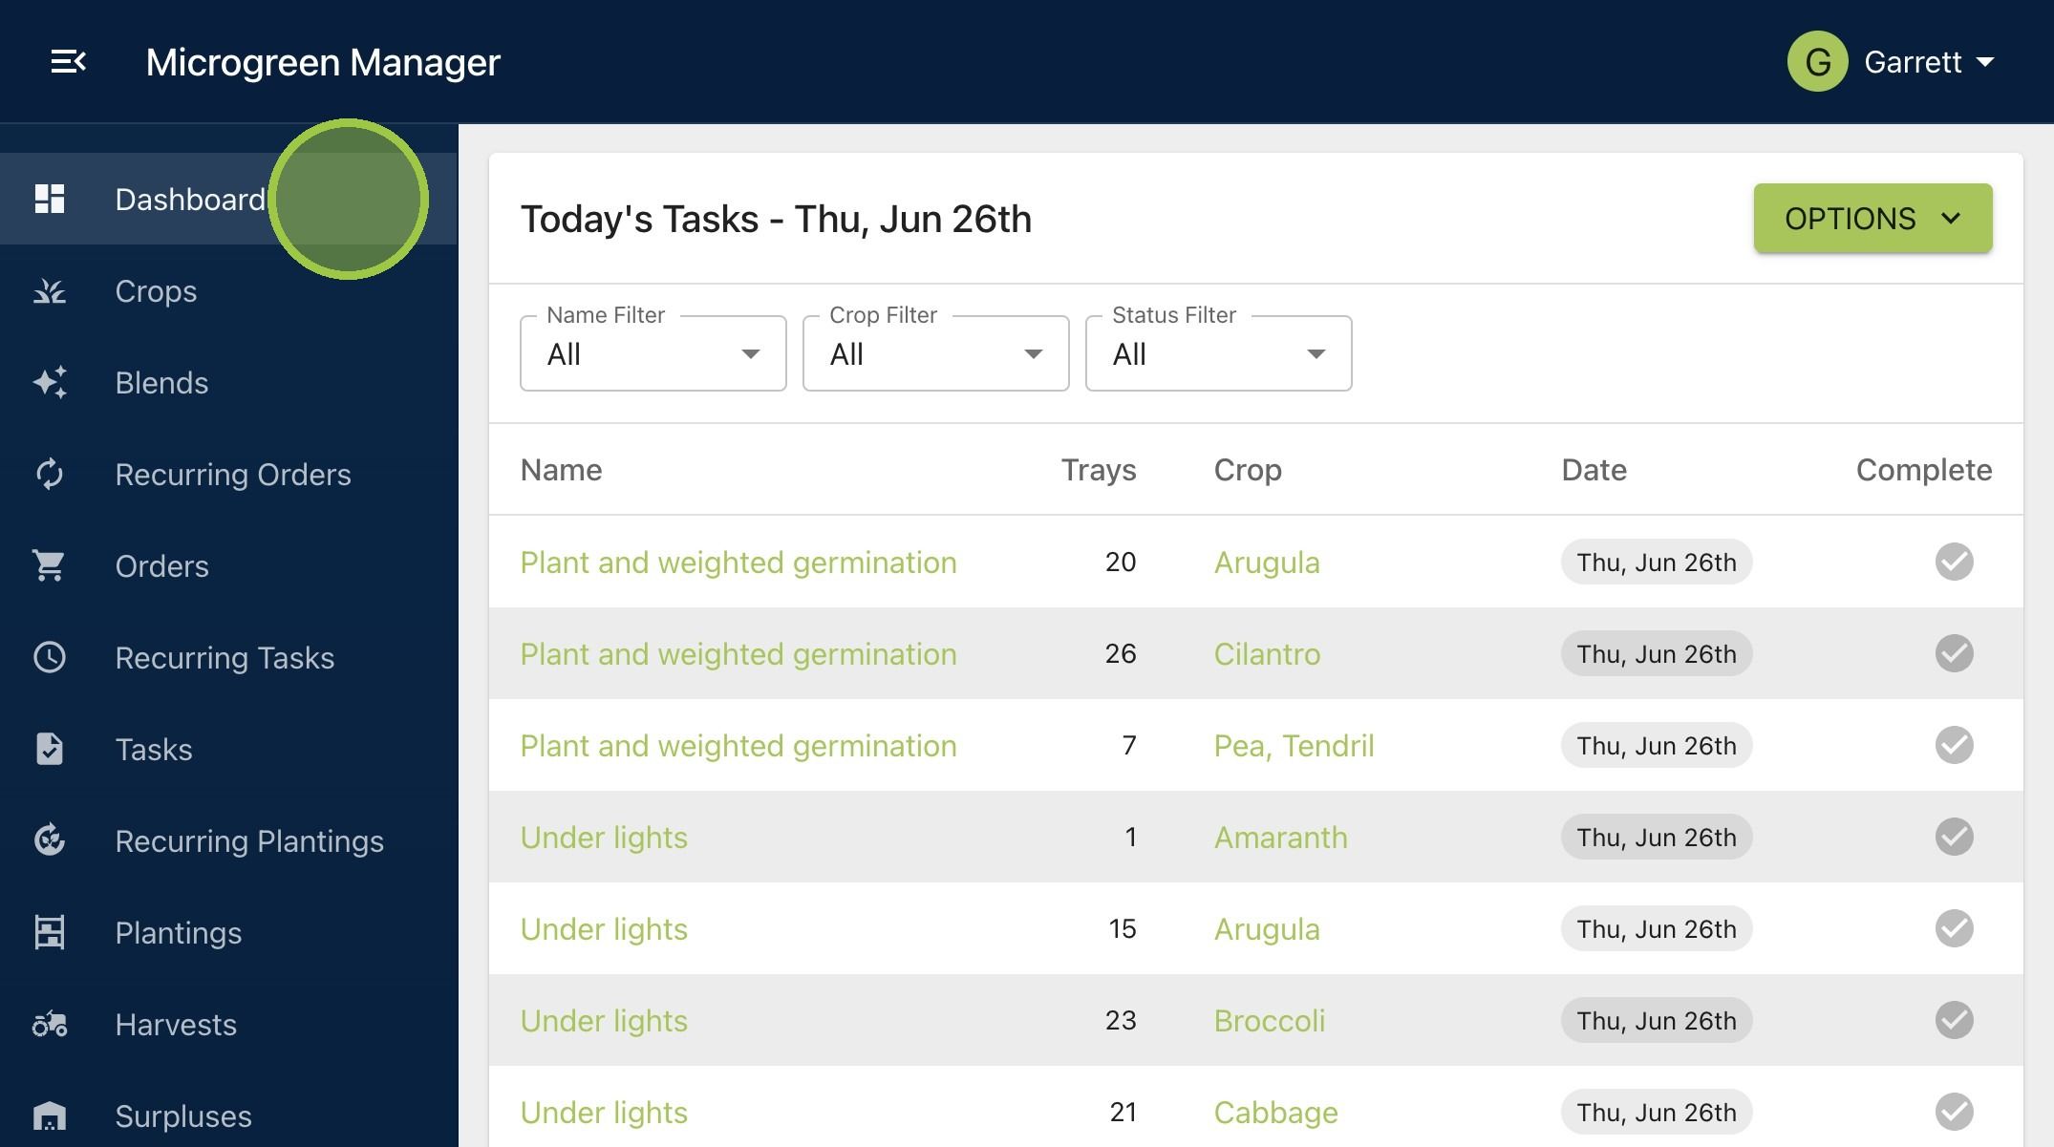Image resolution: width=2054 pixels, height=1147 pixels.
Task: Go to the Crops page
Action: pyautogui.click(x=228, y=290)
